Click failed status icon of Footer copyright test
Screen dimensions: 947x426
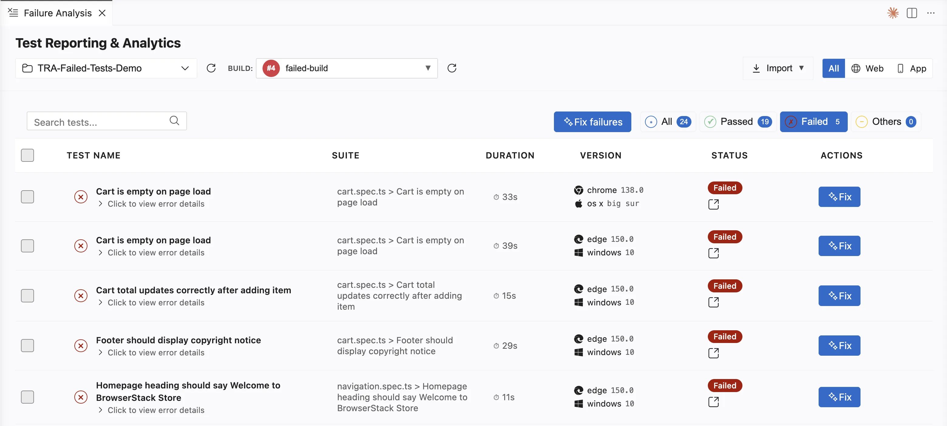click(x=81, y=346)
